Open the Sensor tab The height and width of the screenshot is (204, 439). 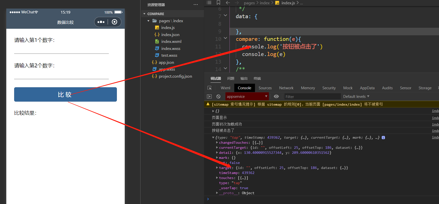pyautogui.click(x=405, y=88)
